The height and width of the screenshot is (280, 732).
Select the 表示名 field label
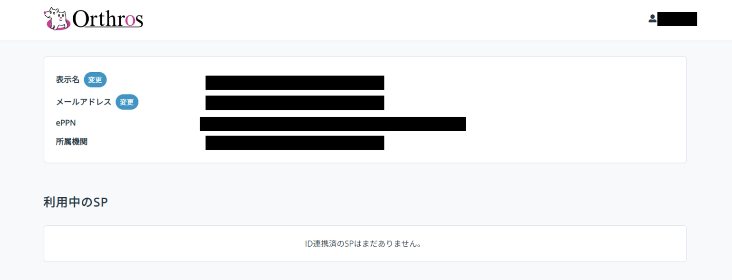(x=67, y=80)
